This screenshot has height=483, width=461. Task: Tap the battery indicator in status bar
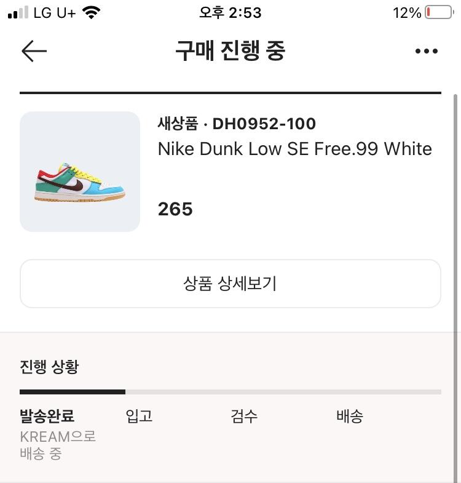click(438, 12)
